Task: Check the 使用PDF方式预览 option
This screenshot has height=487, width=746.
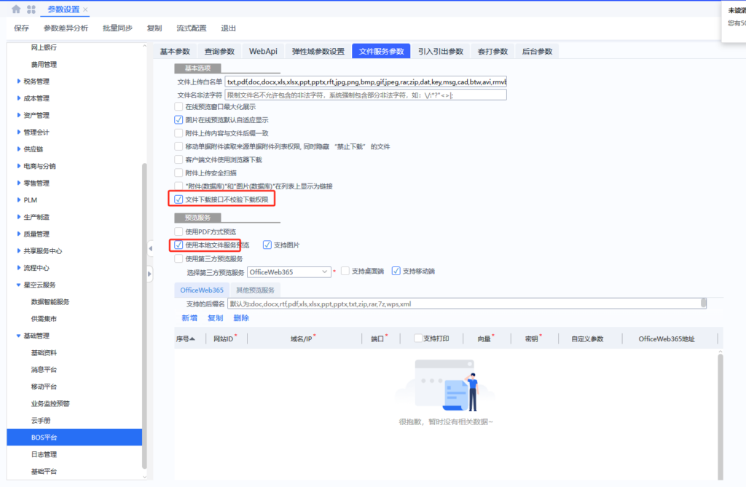Action: pyautogui.click(x=179, y=231)
